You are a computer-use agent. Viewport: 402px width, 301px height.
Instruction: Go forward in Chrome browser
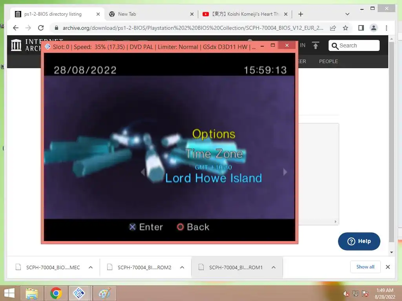[28, 28]
